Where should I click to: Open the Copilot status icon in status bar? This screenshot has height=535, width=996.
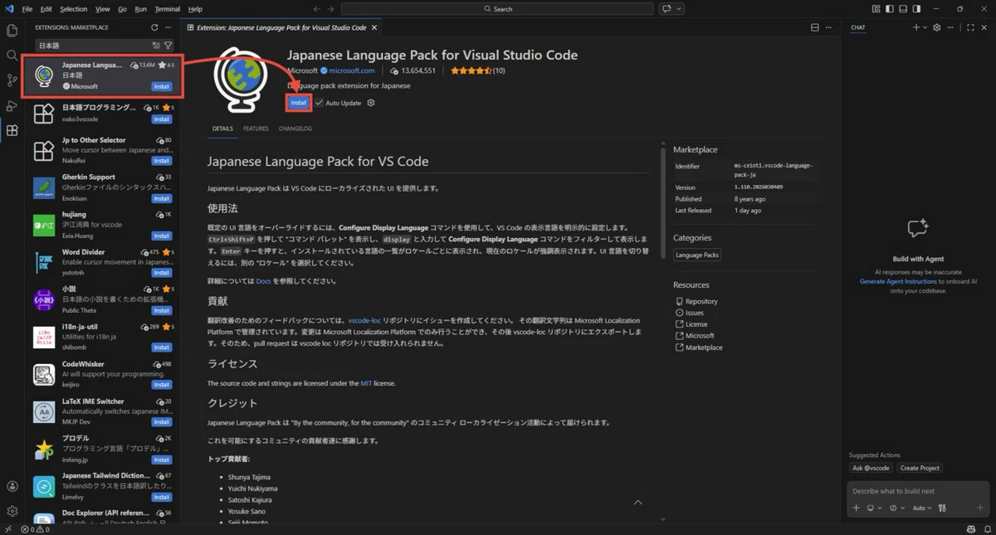click(x=970, y=529)
